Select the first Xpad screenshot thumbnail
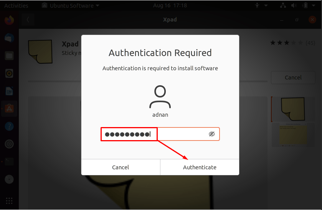The height and width of the screenshot is (210, 322). (293, 109)
